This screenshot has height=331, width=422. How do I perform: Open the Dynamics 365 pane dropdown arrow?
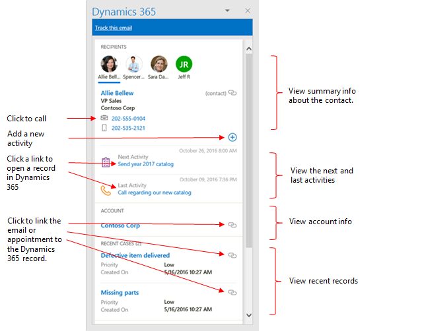coord(227,11)
